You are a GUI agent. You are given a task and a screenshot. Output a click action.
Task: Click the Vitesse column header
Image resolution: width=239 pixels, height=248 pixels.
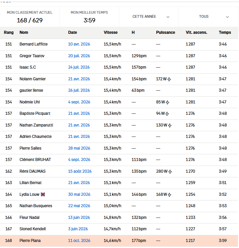[111, 32]
